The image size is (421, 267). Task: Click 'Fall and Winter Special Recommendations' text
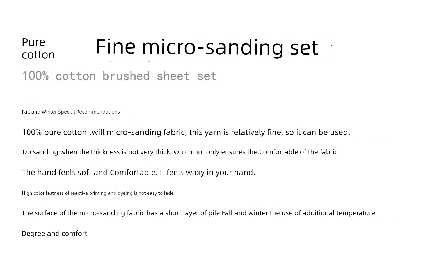71,112
